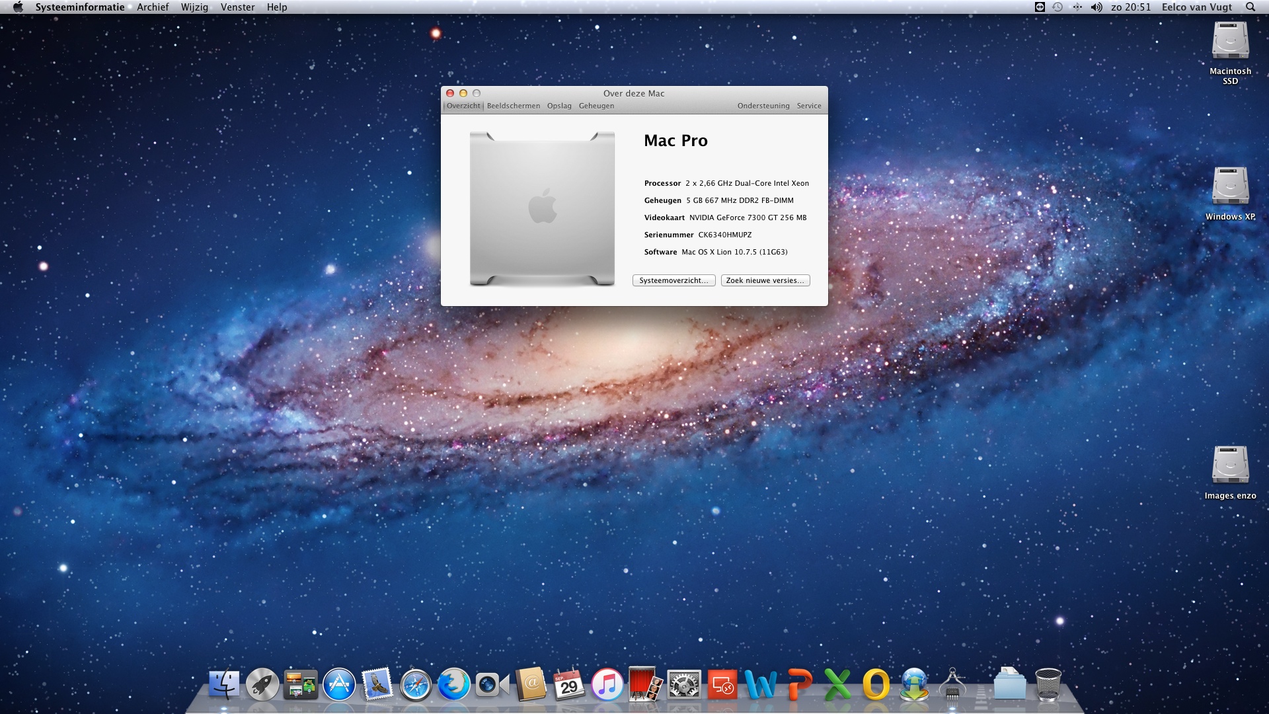Open Safari browser in dock
Viewport: 1269px width, 714px height.
[416, 684]
